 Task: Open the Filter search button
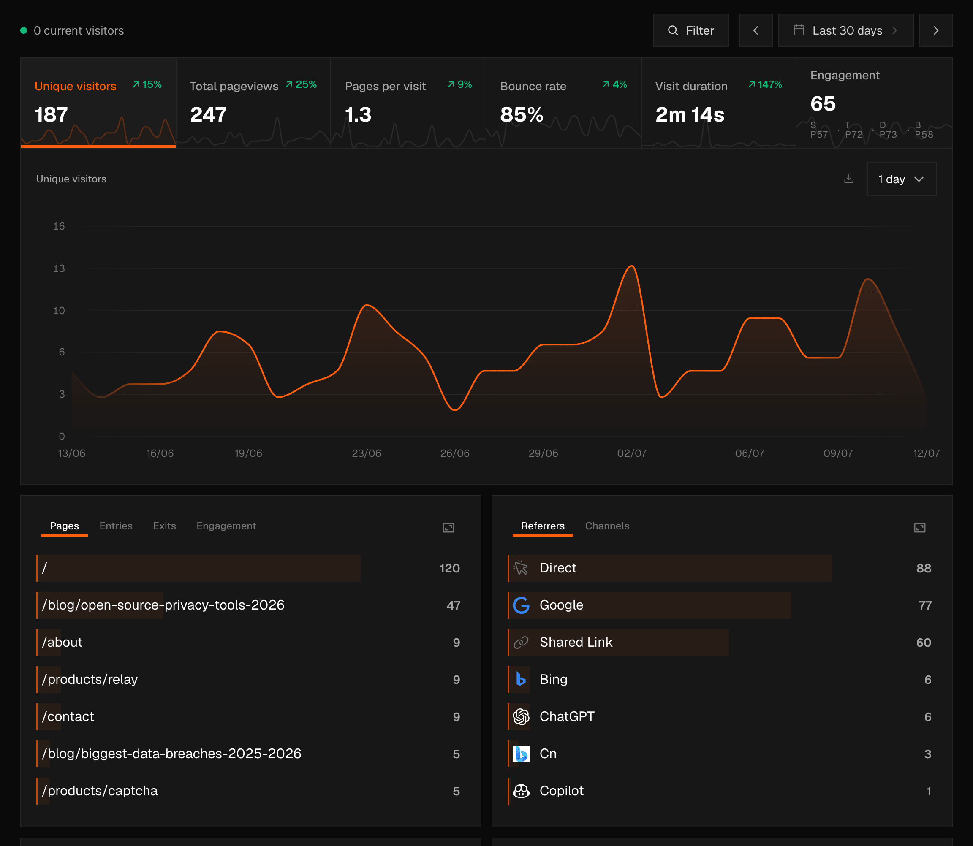pyautogui.click(x=690, y=31)
